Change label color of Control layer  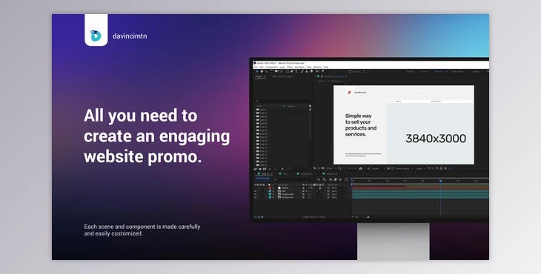(270, 188)
